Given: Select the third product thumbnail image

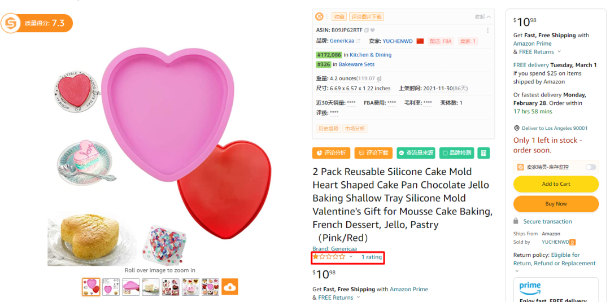Looking at the screenshot, I should click(x=131, y=287).
